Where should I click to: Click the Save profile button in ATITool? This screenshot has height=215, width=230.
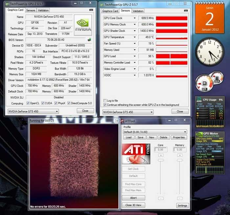click(x=140, y=137)
